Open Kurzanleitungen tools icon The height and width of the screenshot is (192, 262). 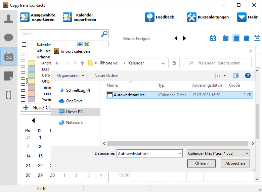click(x=192, y=17)
